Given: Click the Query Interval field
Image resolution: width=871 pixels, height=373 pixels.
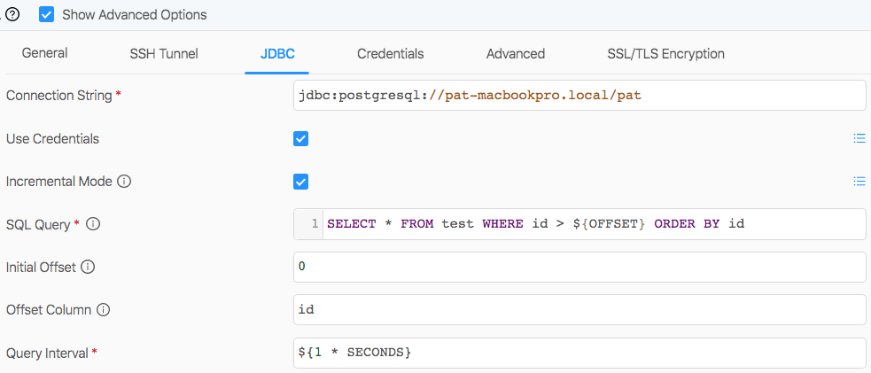Looking at the screenshot, I should pos(579,353).
